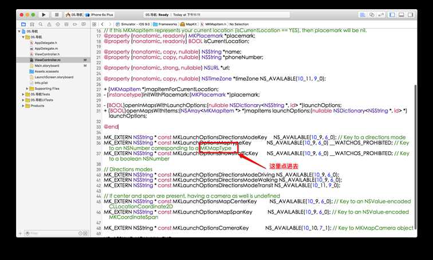Open the Project navigator folder icon
Viewport: 433px width, 260px height.
coord(23,24)
